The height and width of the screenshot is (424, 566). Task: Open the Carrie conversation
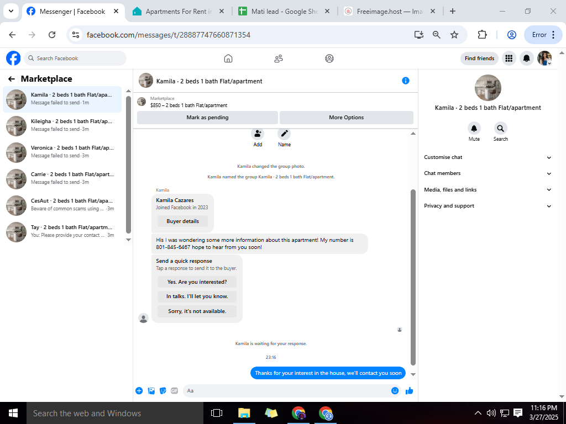coord(62,179)
